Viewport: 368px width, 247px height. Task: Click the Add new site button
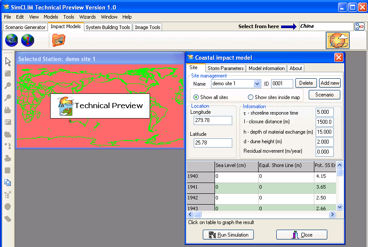click(330, 83)
